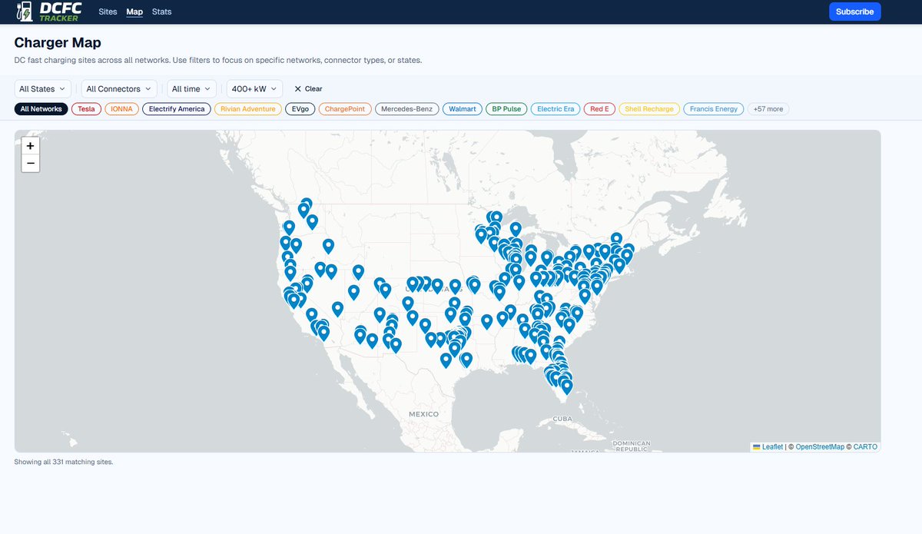Toggle the Rivian Adventure network filter
The image size is (922, 534).
click(x=248, y=109)
